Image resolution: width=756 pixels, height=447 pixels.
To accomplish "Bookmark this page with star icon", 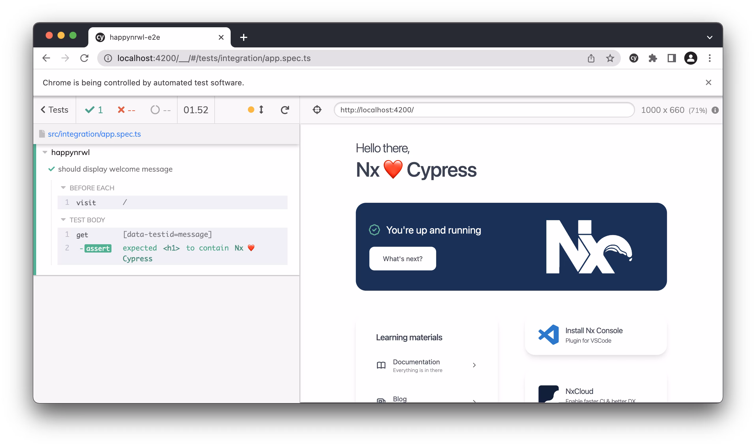I will [x=610, y=58].
